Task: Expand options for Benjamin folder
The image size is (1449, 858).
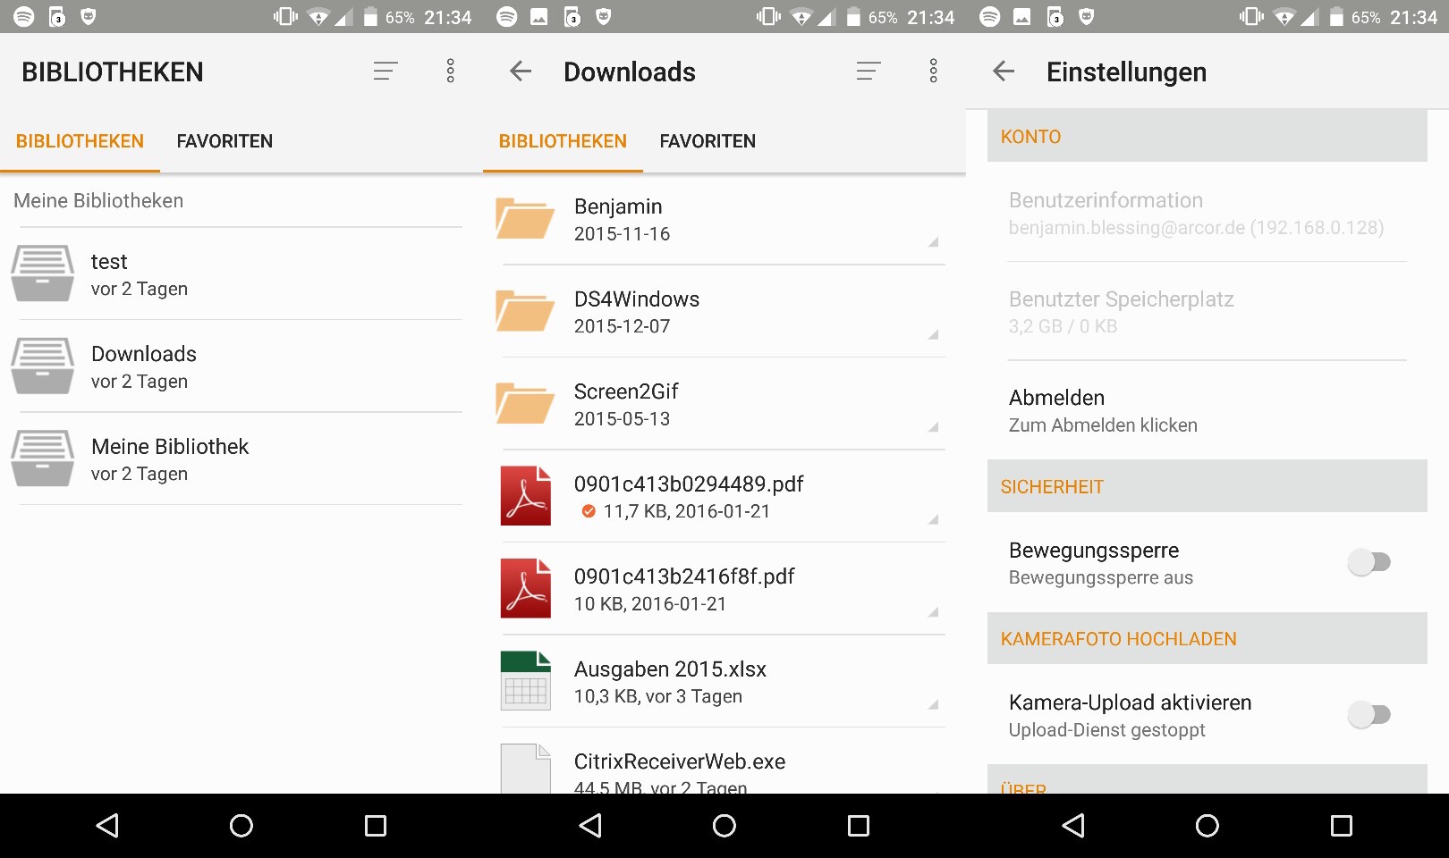Action: [x=932, y=241]
